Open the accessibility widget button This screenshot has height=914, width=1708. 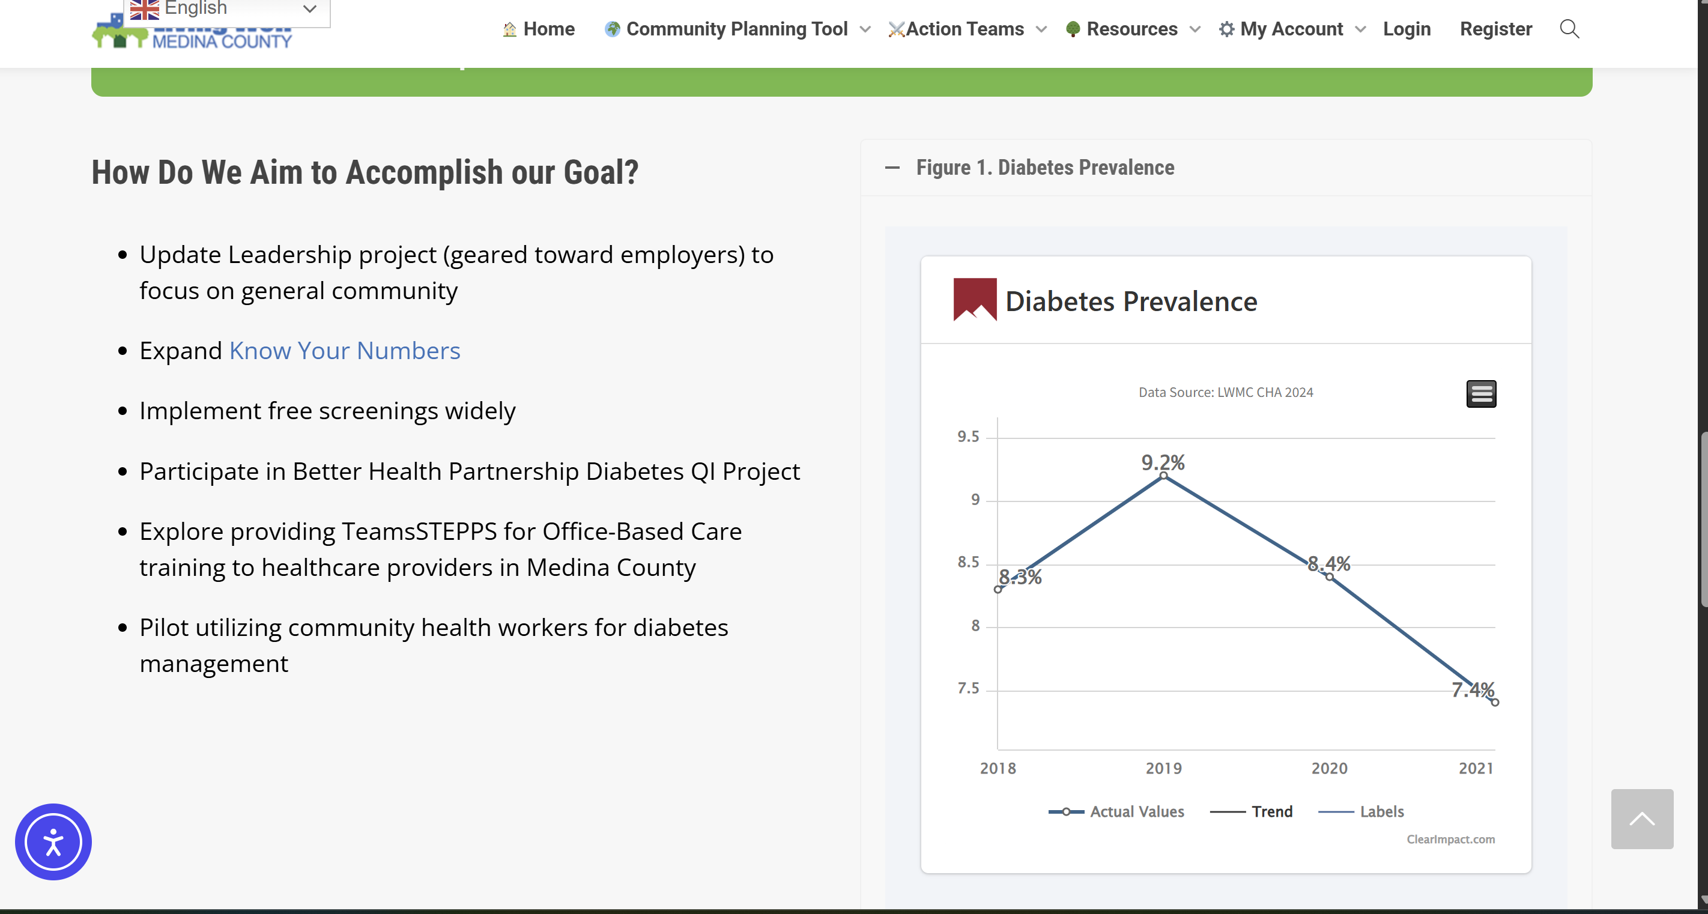(x=53, y=841)
